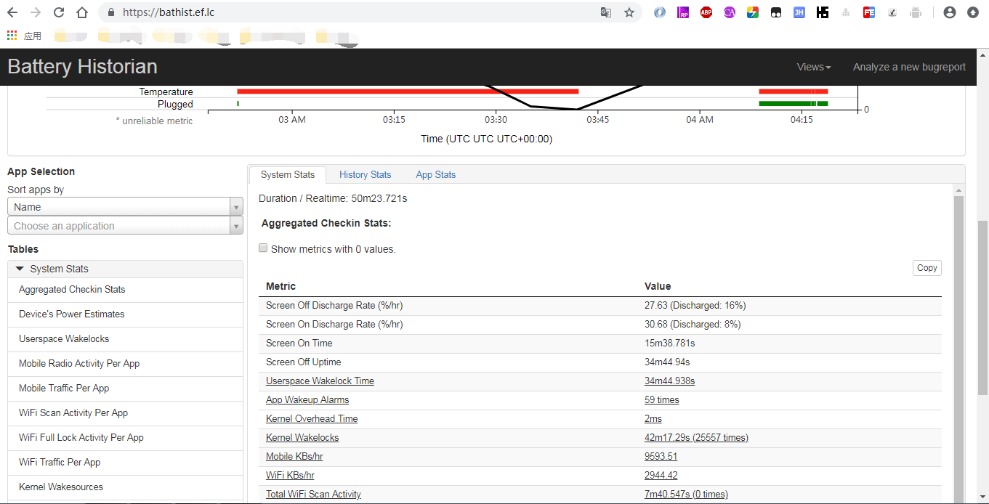Open the RP purple extension icon
989x504 pixels.
683,12
